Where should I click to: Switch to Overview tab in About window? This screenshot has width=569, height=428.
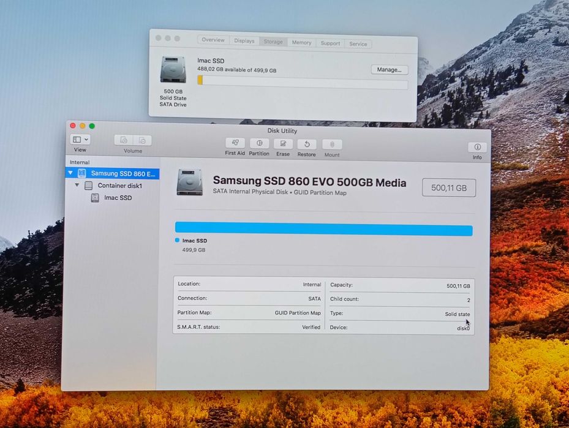coord(213,40)
